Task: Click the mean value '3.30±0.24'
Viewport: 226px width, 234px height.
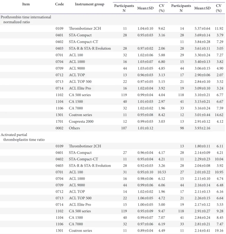Action: (202, 55)
